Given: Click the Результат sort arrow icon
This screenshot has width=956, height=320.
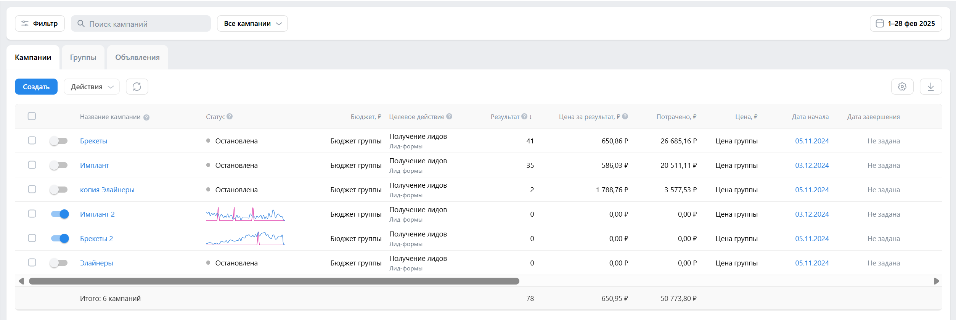Looking at the screenshot, I should (530, 117).
